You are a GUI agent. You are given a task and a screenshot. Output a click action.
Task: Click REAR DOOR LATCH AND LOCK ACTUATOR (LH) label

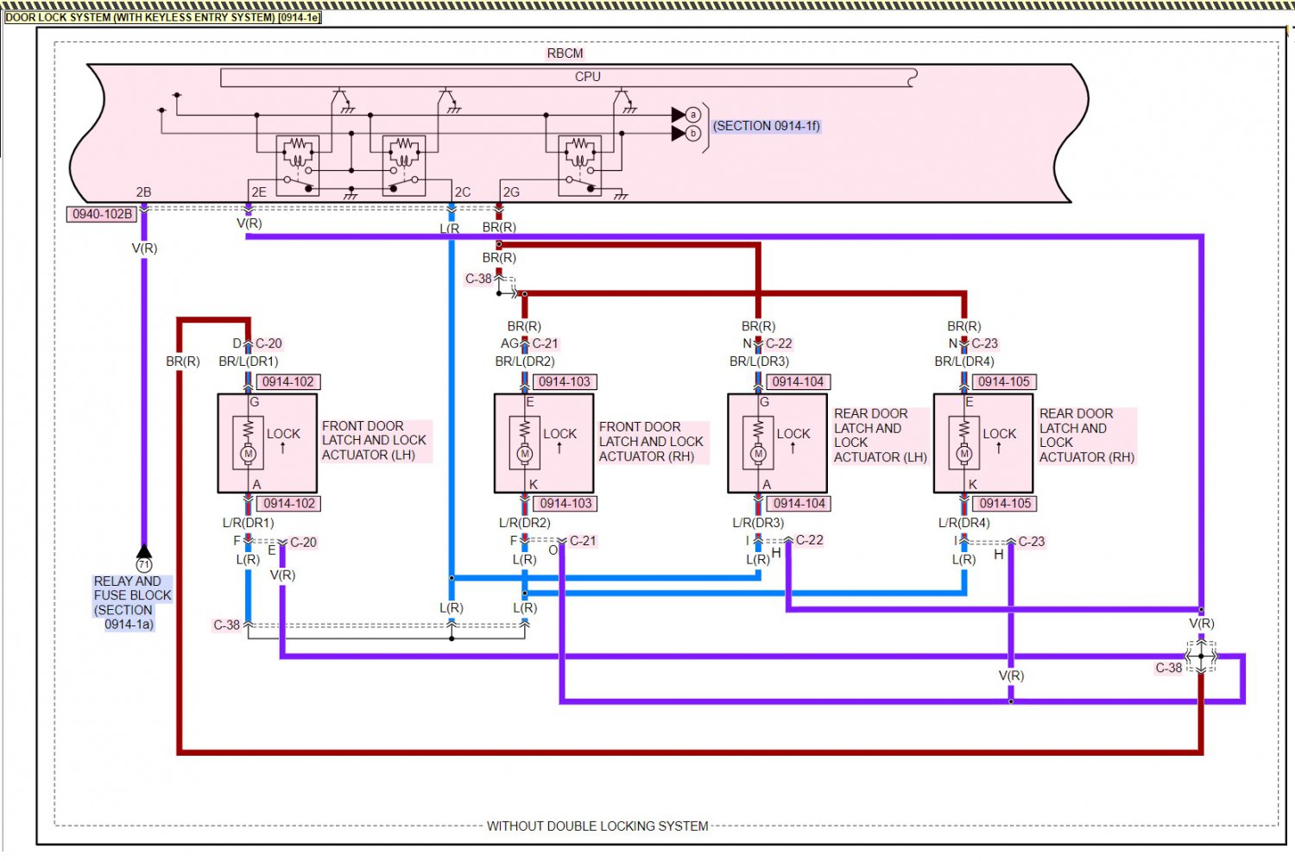tap(880, 436)
